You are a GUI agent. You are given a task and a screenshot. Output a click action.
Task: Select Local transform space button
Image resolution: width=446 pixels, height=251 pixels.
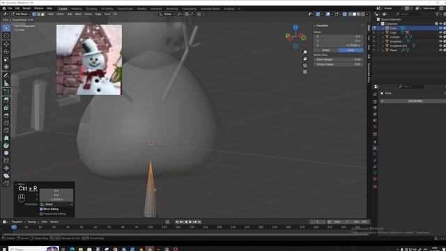pyautogui.click(x=351, y=50)
